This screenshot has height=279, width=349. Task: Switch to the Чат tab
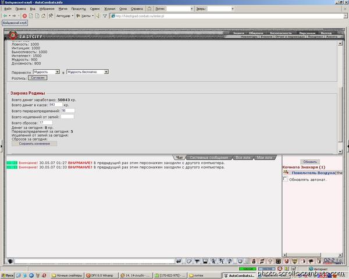tap(179, 158)
